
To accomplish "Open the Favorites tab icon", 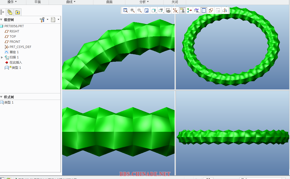I will [x=17, y=12].
